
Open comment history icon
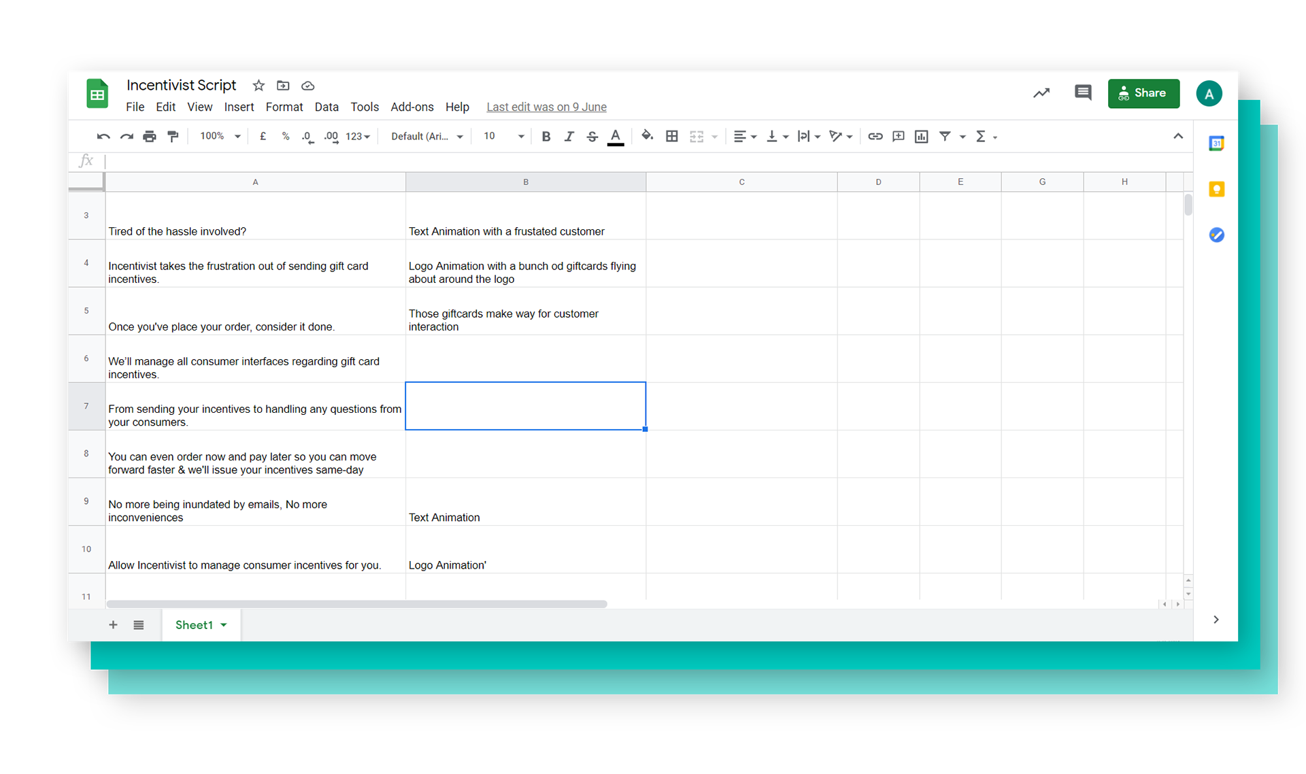tap(1083, 92)
